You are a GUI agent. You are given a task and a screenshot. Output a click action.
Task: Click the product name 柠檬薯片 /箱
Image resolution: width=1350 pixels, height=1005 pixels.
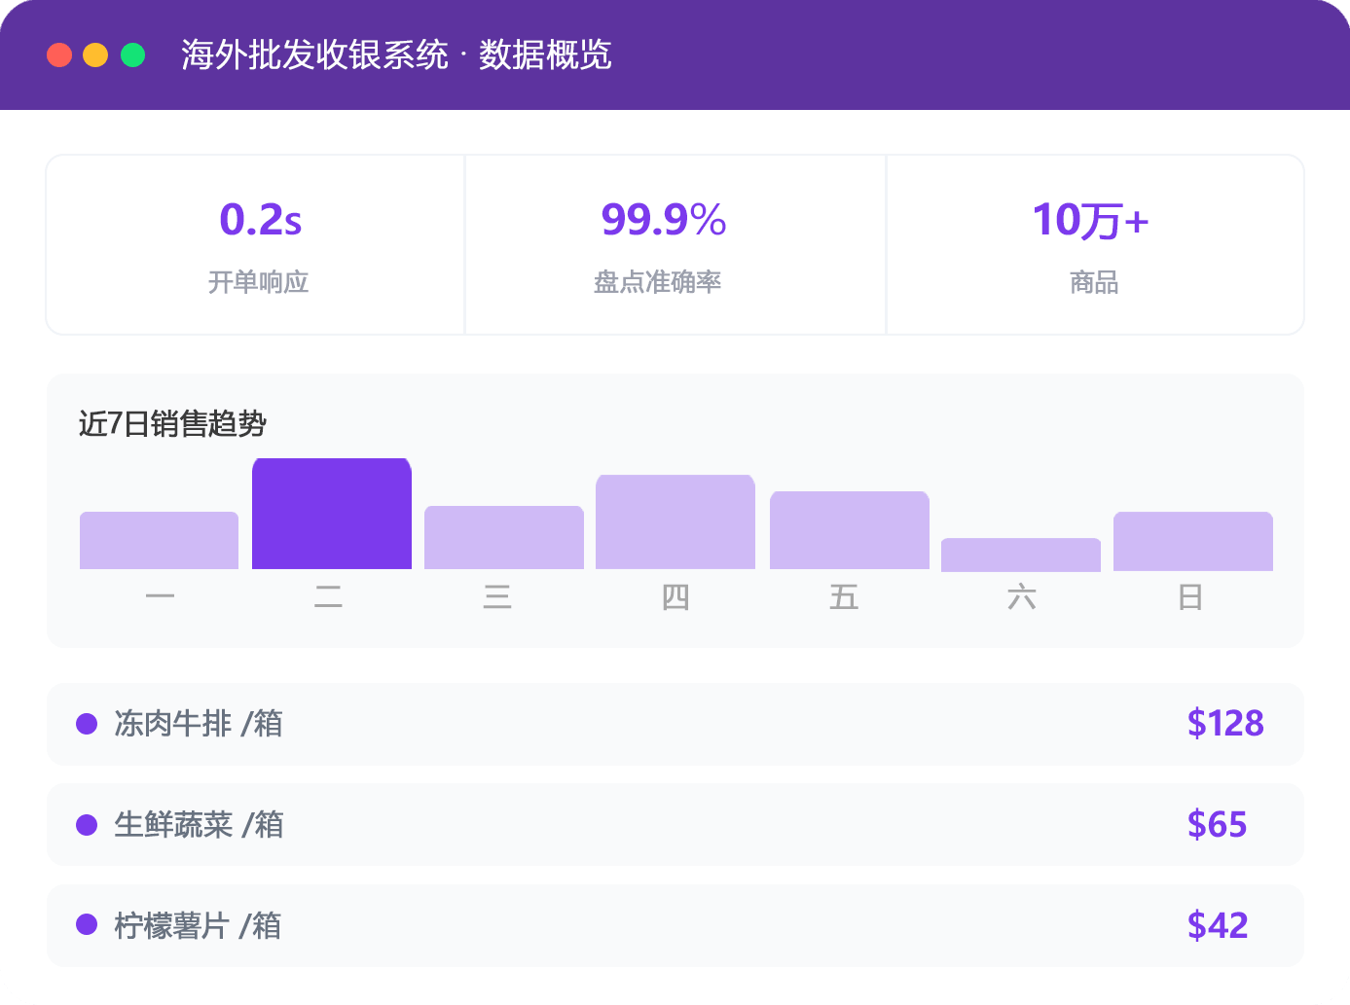pyautogui.click(x=198, y=926)
